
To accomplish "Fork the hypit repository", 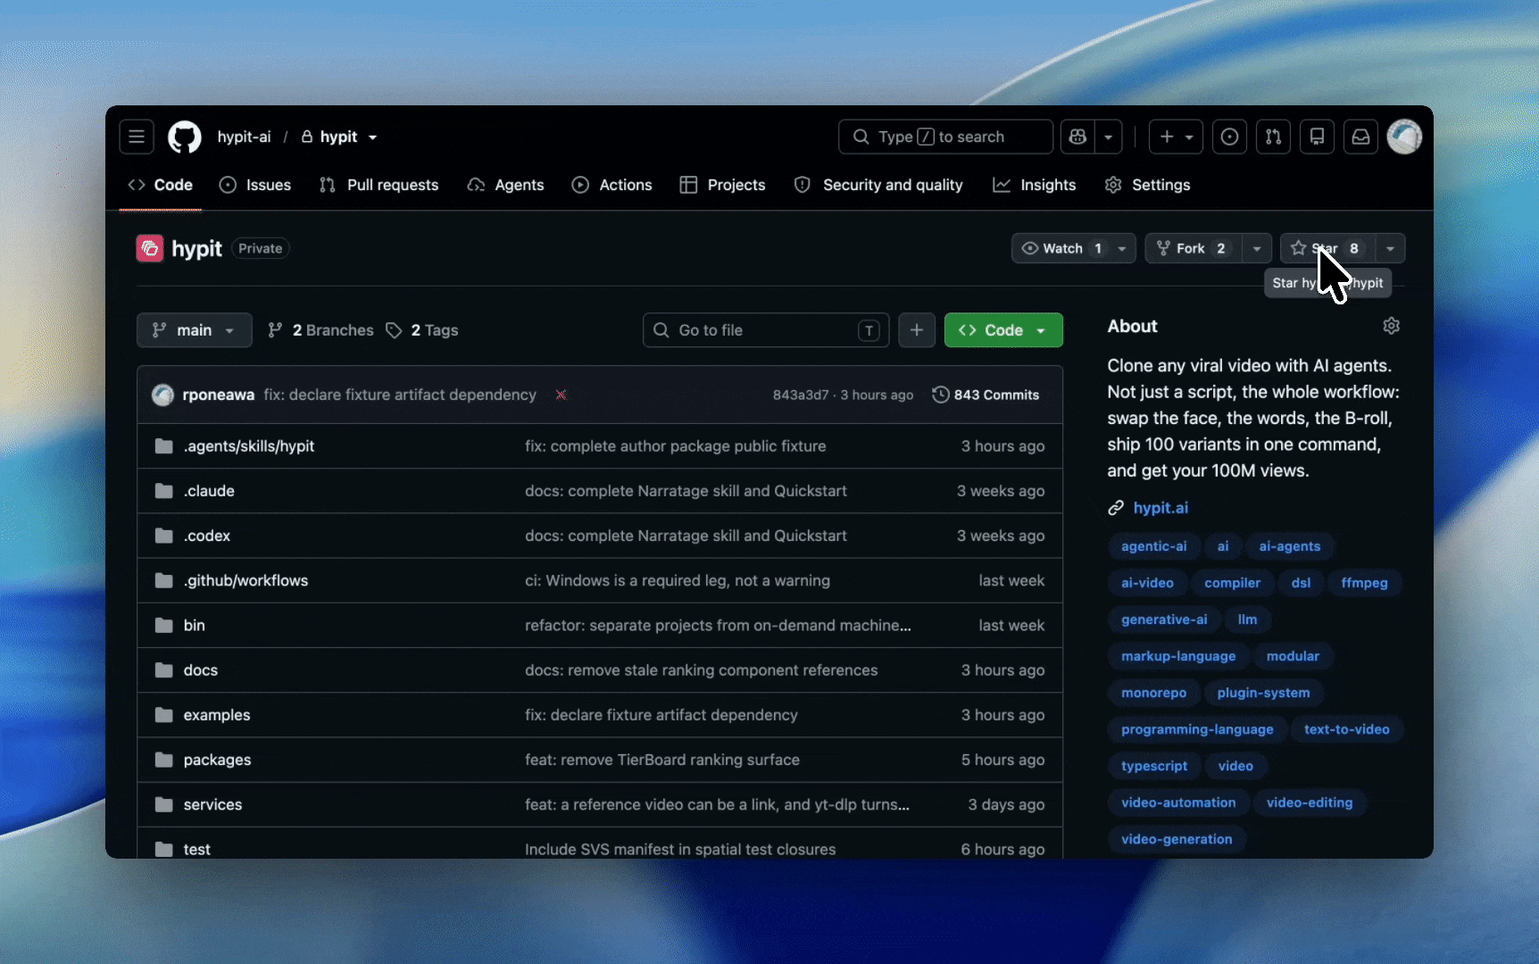I will (1194, 248).
